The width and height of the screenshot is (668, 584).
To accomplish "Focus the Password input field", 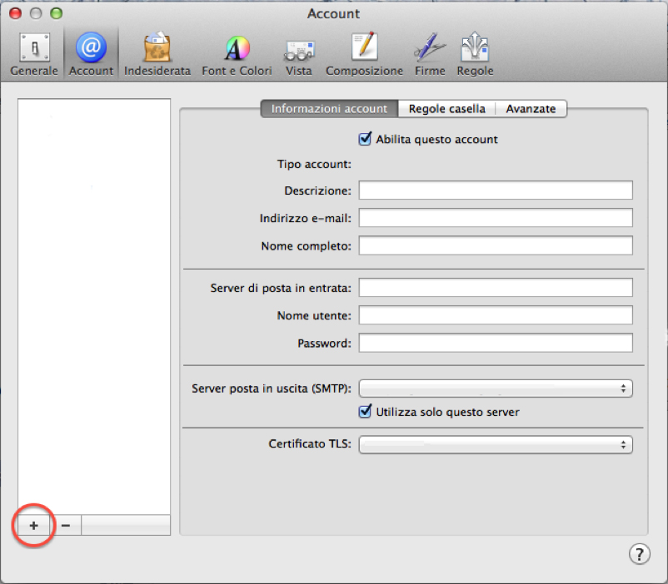I will pos(495,343).
